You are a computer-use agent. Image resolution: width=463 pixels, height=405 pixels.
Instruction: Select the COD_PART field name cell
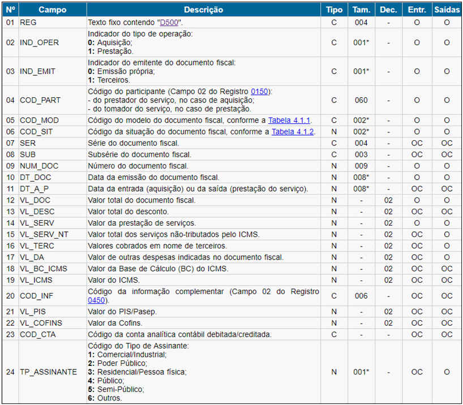click(x=39, y=100)
